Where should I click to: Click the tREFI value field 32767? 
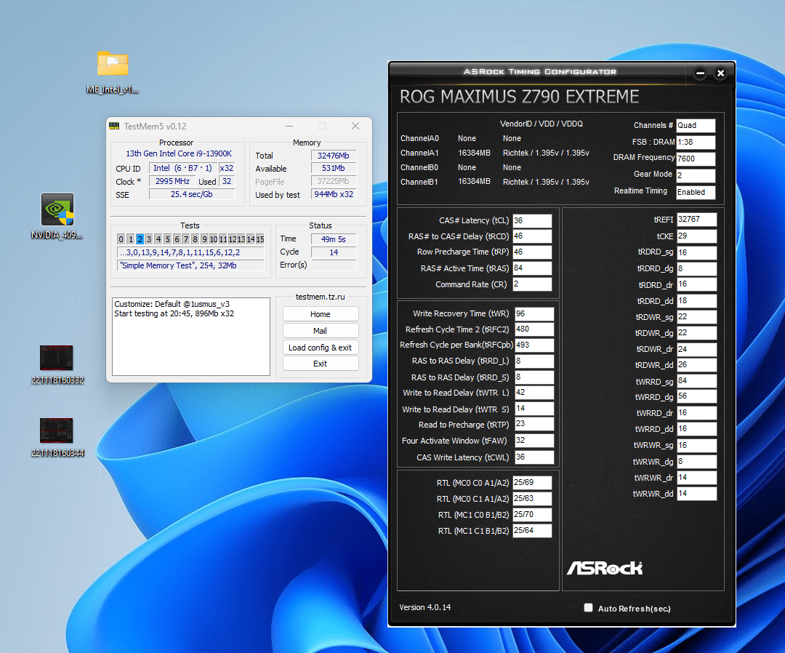point(697,220)
